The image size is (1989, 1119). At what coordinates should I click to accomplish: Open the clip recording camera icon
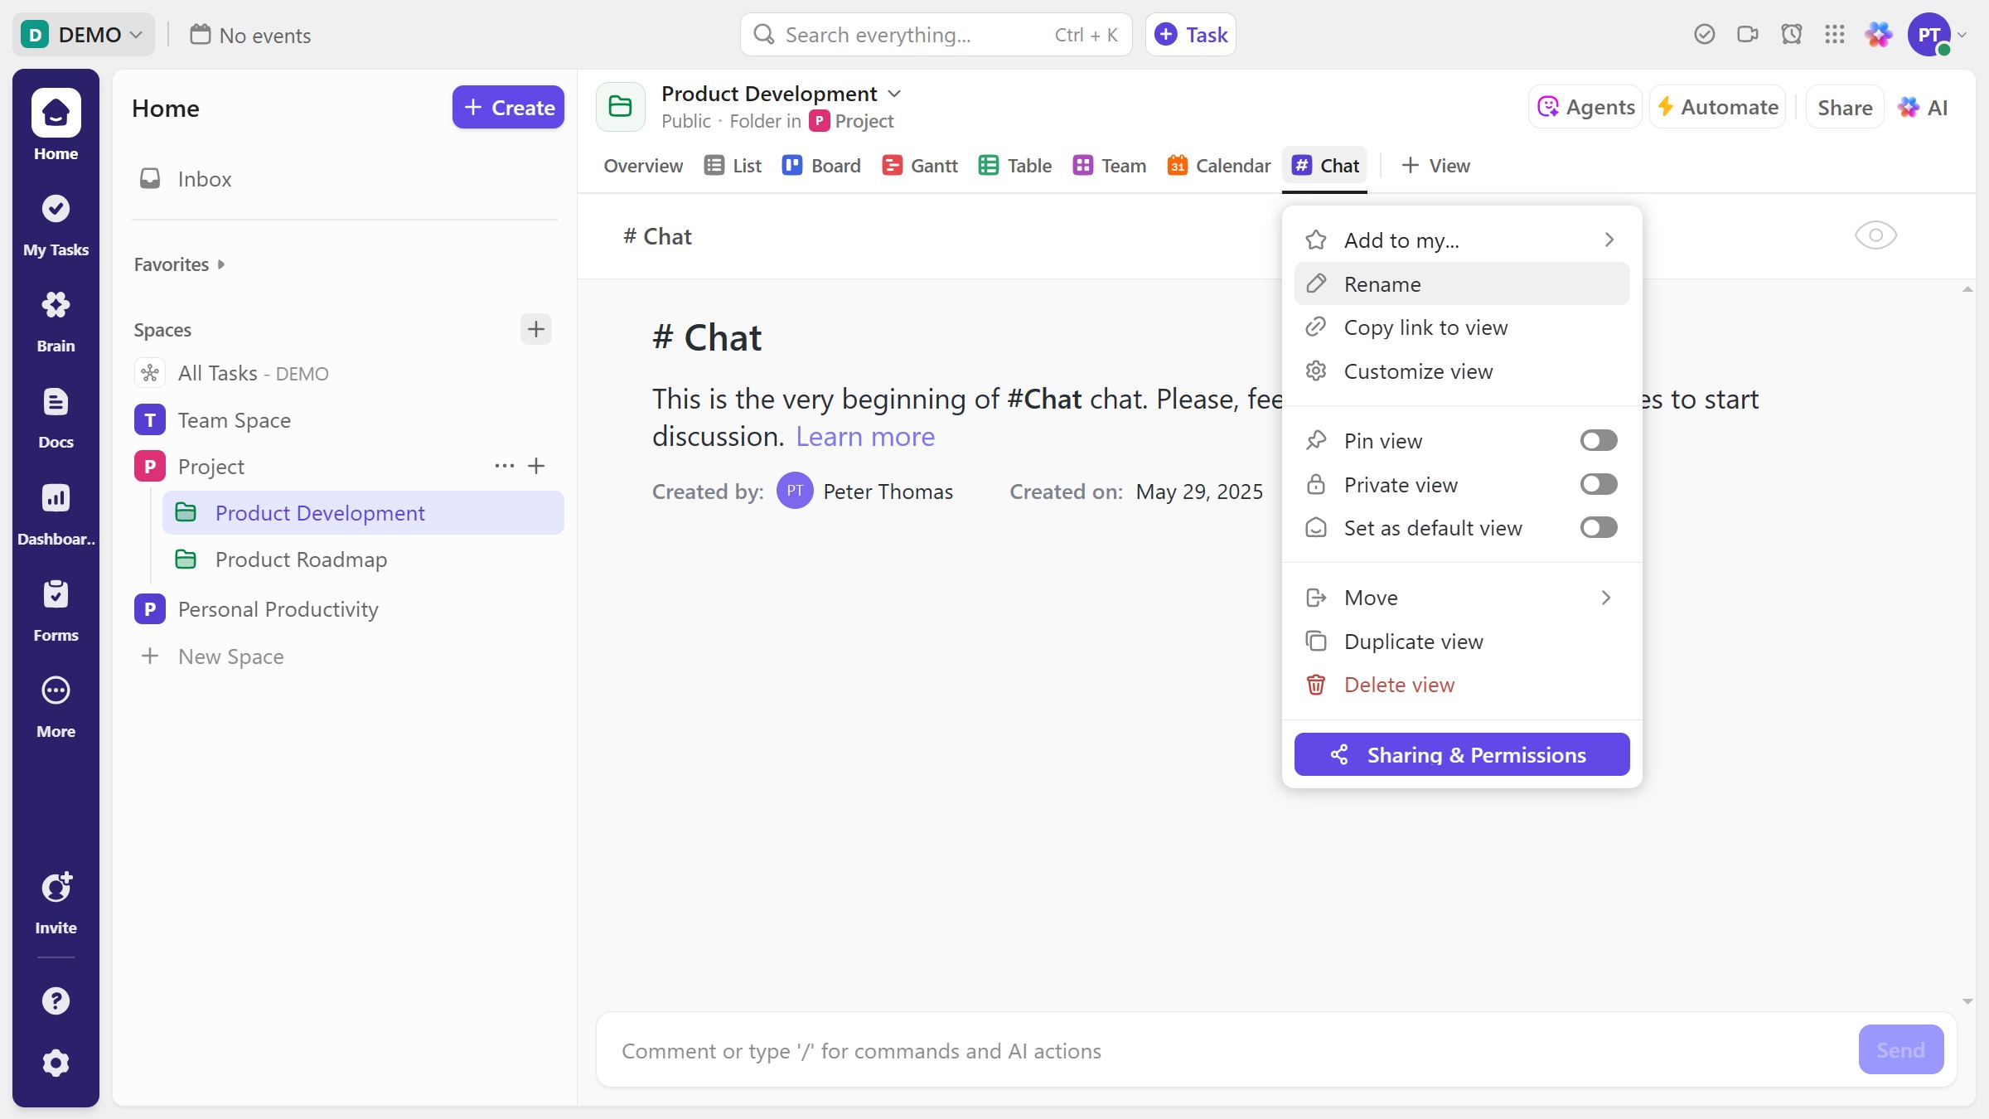1747,35
